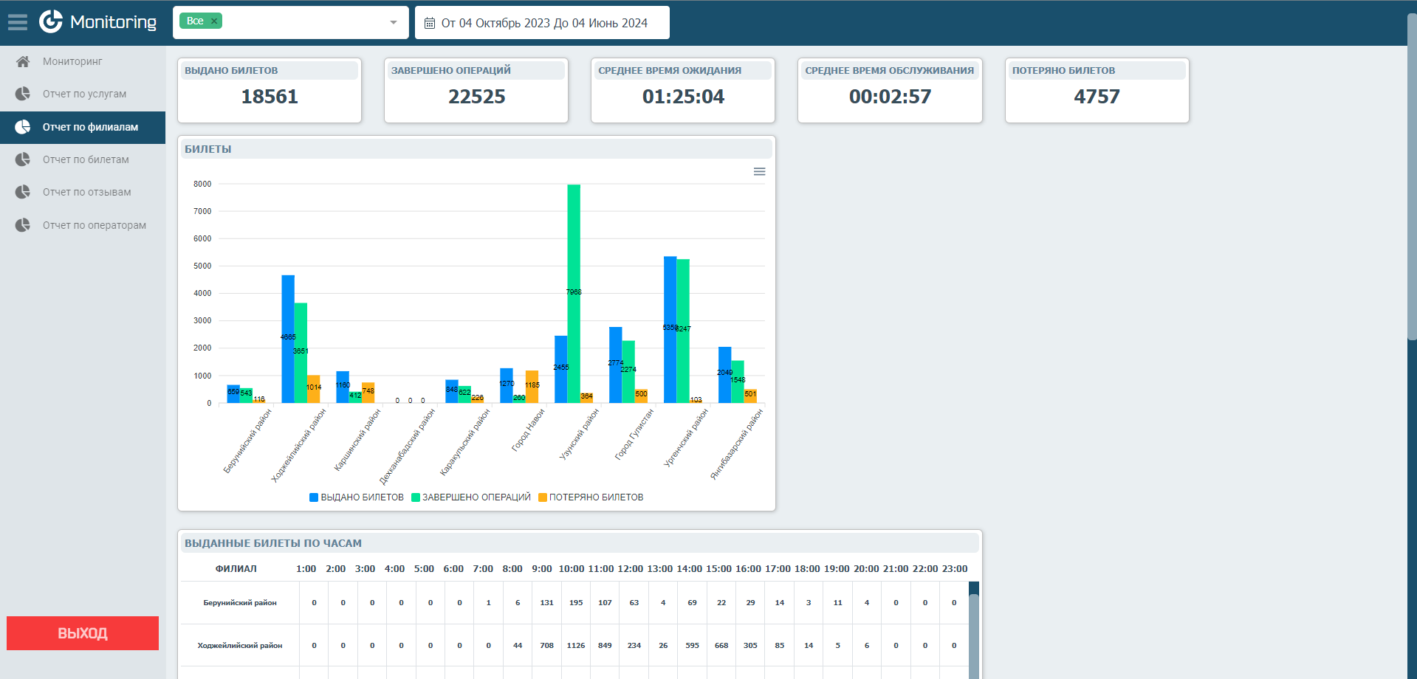1417x679 pixels.
Task: Open the date range picker
Action: point(543,23)
